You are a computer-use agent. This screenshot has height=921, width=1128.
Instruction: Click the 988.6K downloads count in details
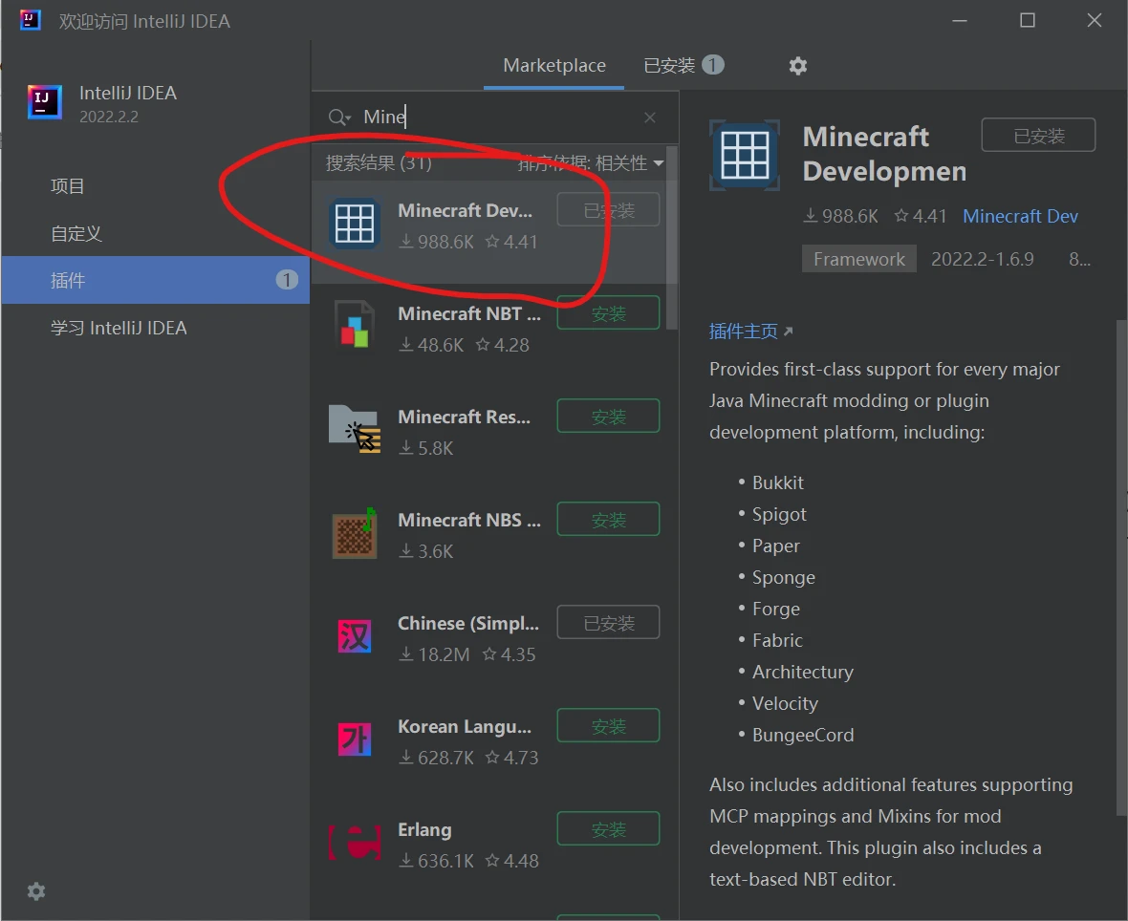click(840, 217)
